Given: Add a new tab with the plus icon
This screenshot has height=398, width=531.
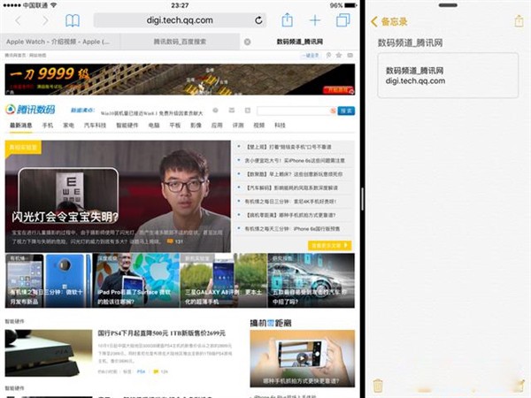Looking at the screenshot, I should pos(315,20).
